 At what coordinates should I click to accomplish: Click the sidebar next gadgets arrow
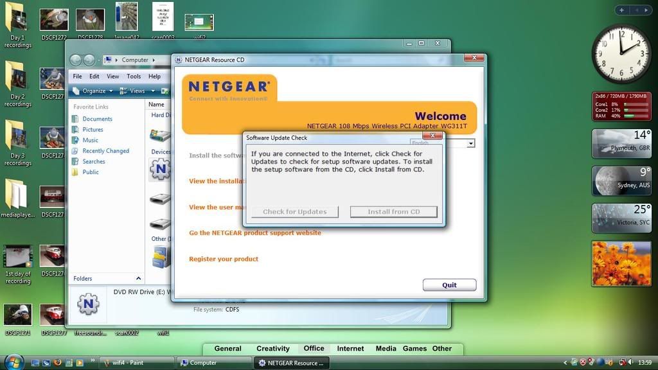pos(646,10)
